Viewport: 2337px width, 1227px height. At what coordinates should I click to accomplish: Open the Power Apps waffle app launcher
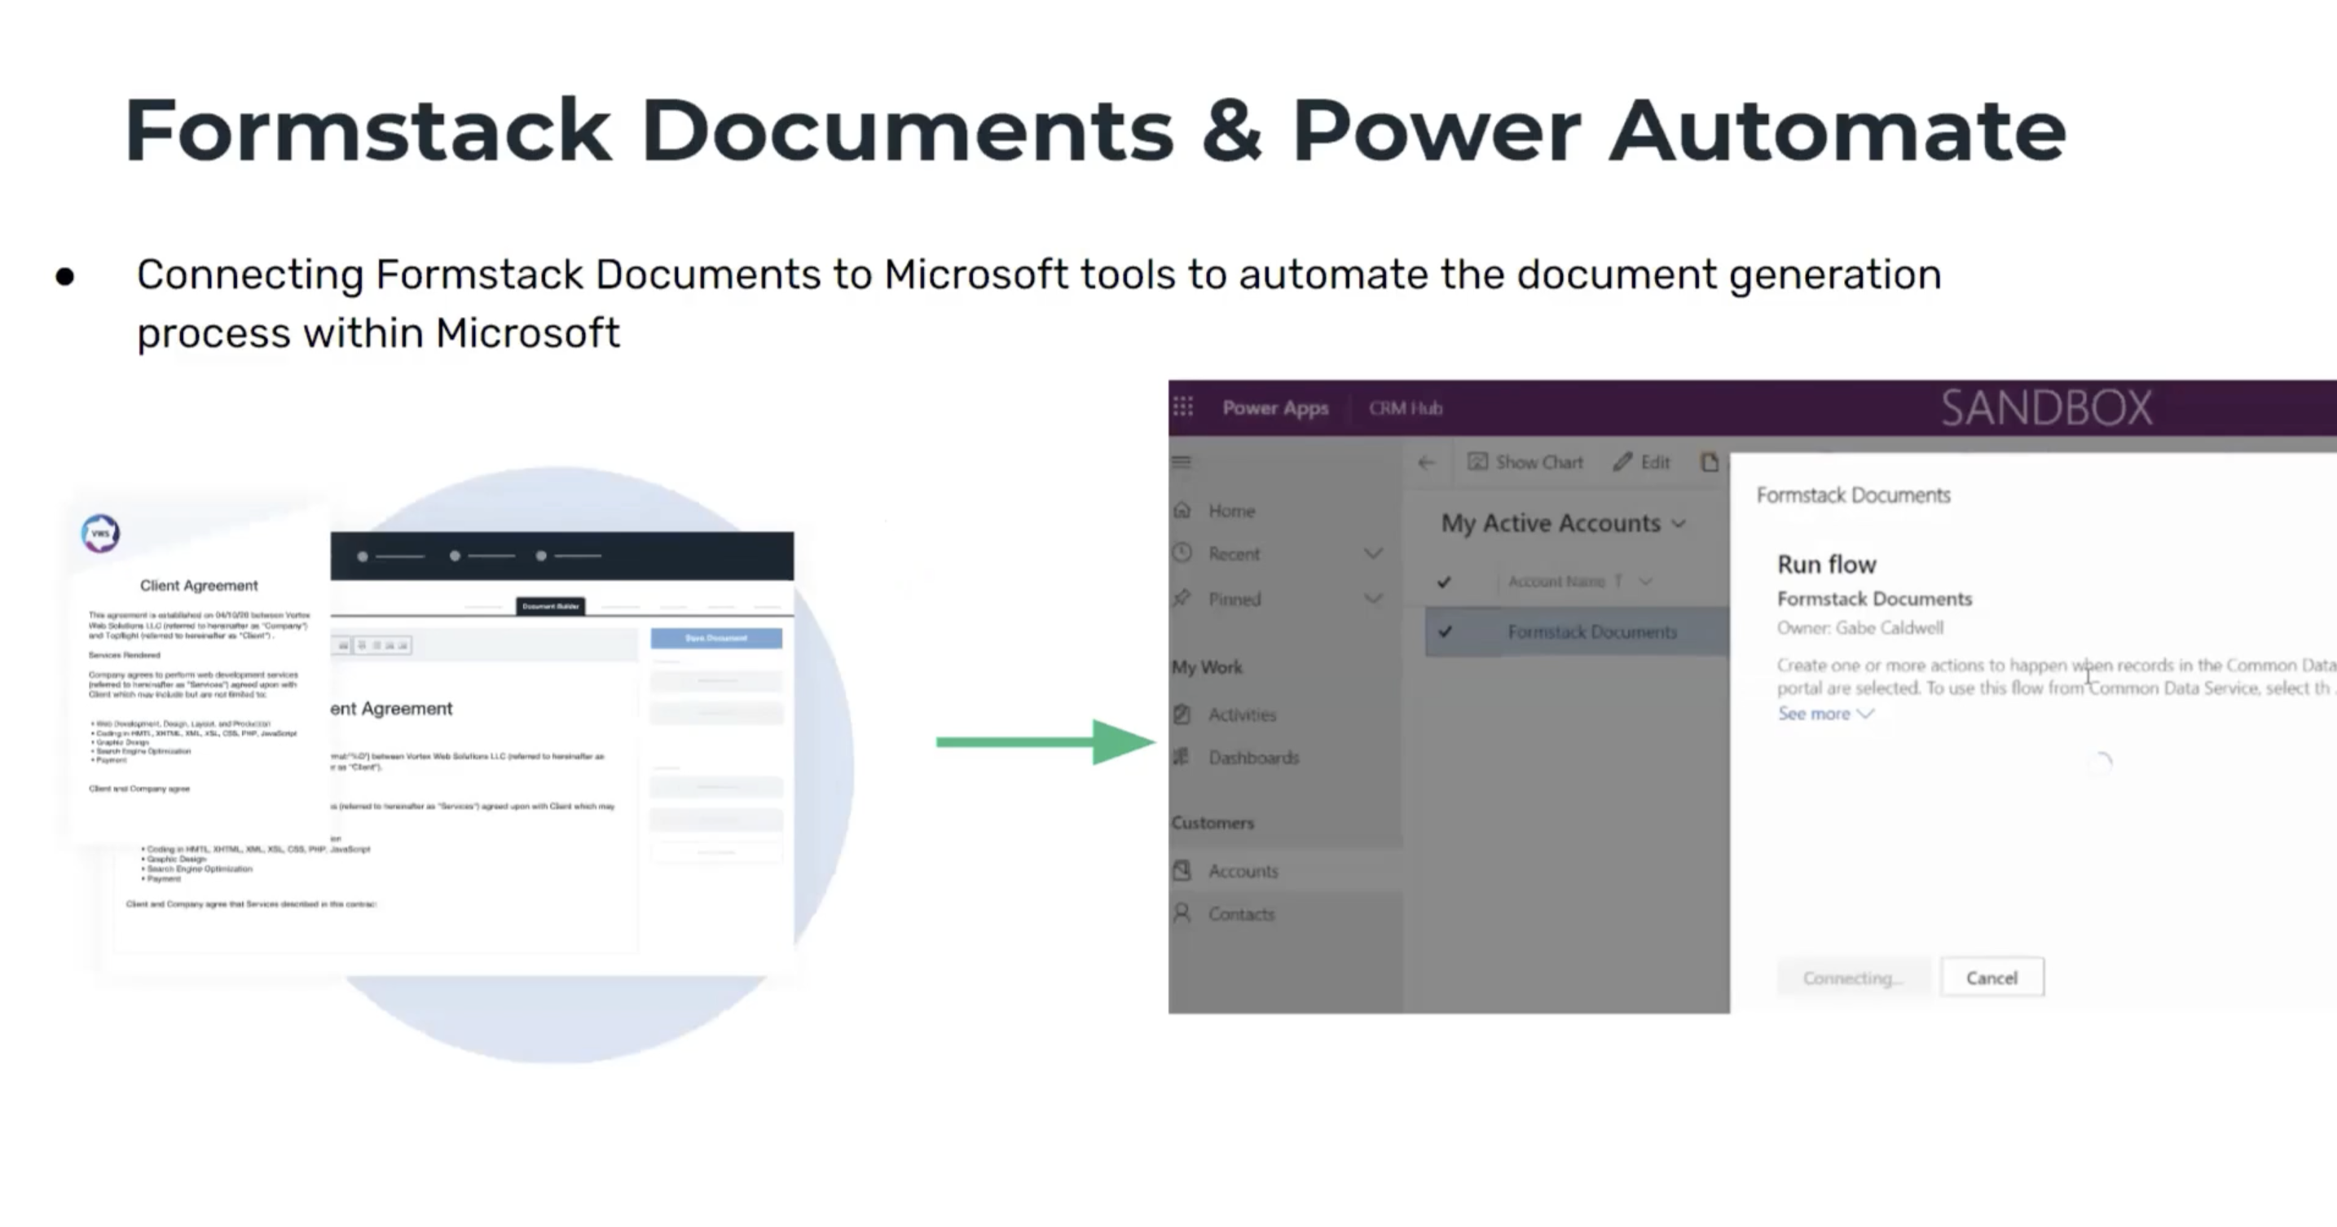click(1183, 407)
